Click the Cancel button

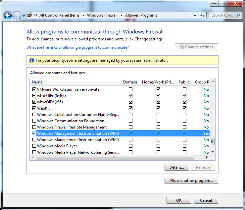pos(206,200)
